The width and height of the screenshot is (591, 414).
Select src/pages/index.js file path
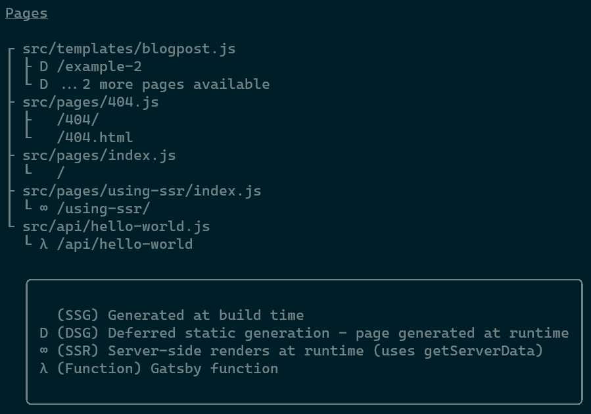coord(99,155)
